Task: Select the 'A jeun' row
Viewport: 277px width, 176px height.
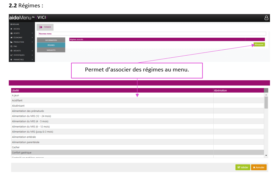Action: [137, 95]
